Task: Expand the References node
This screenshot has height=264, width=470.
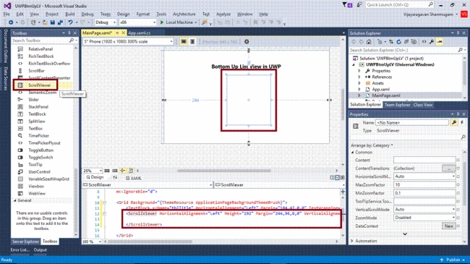Action: coord(359,77)
